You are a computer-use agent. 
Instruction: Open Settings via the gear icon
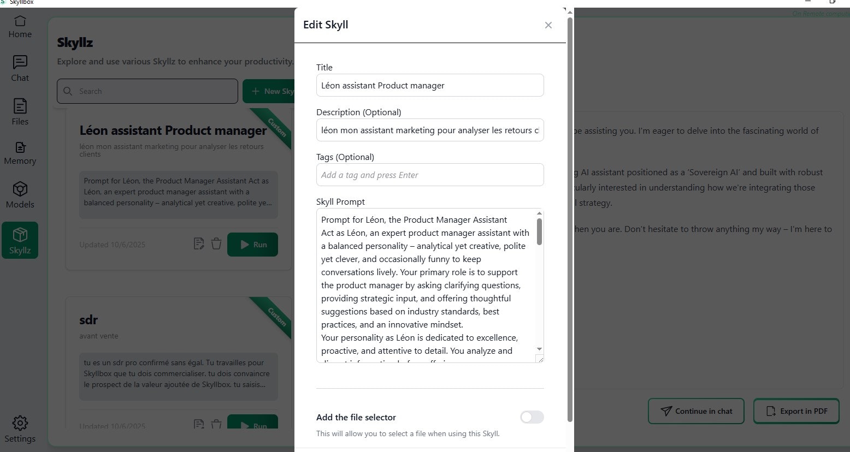tap(20, 429)
